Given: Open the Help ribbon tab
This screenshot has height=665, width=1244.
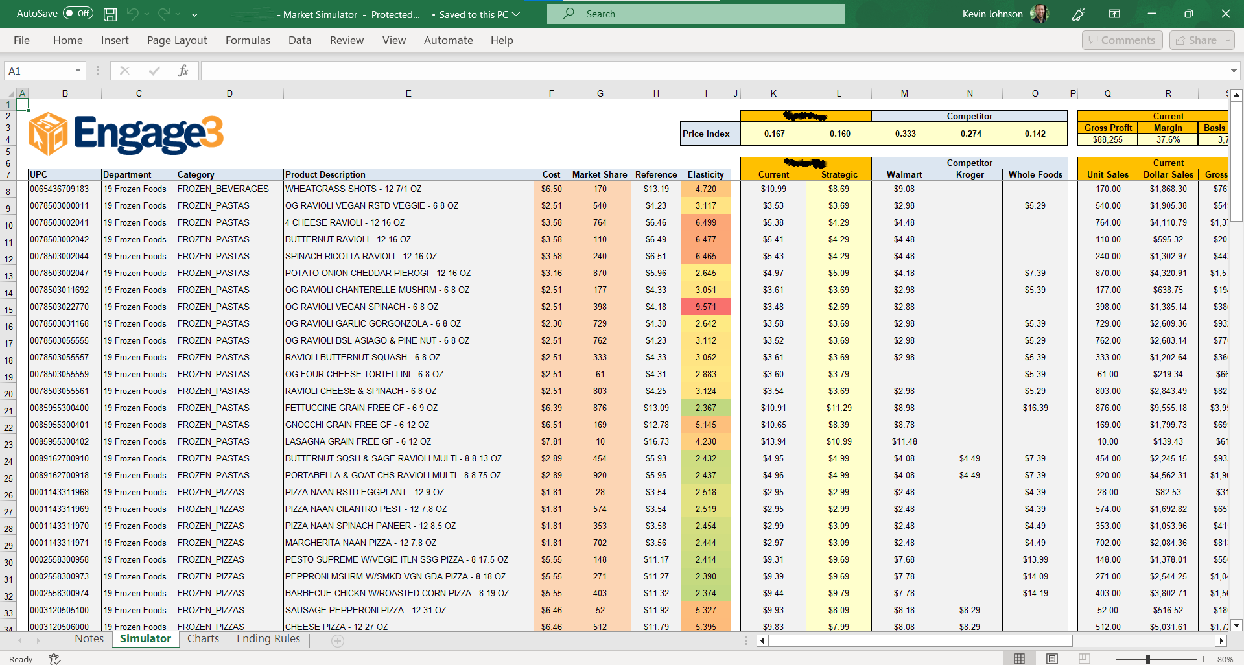Looking at the screenshot, I should click(x=502, y=40).
